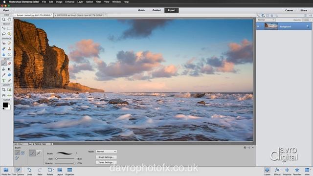Open the layer blend mode dropdown
This screenshot has width=313, height=176.
click(266, 20)
